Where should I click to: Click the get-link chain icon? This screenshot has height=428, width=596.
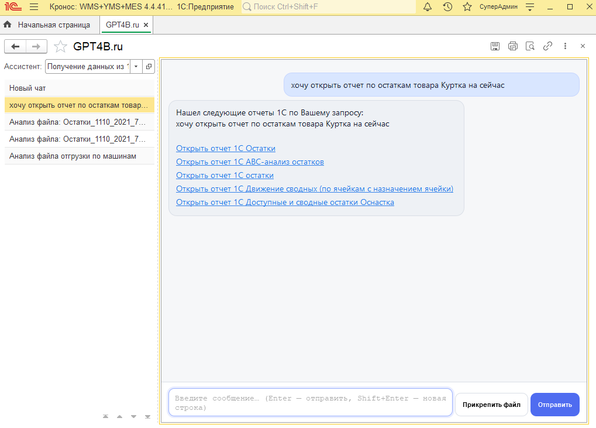click(547, 46)
